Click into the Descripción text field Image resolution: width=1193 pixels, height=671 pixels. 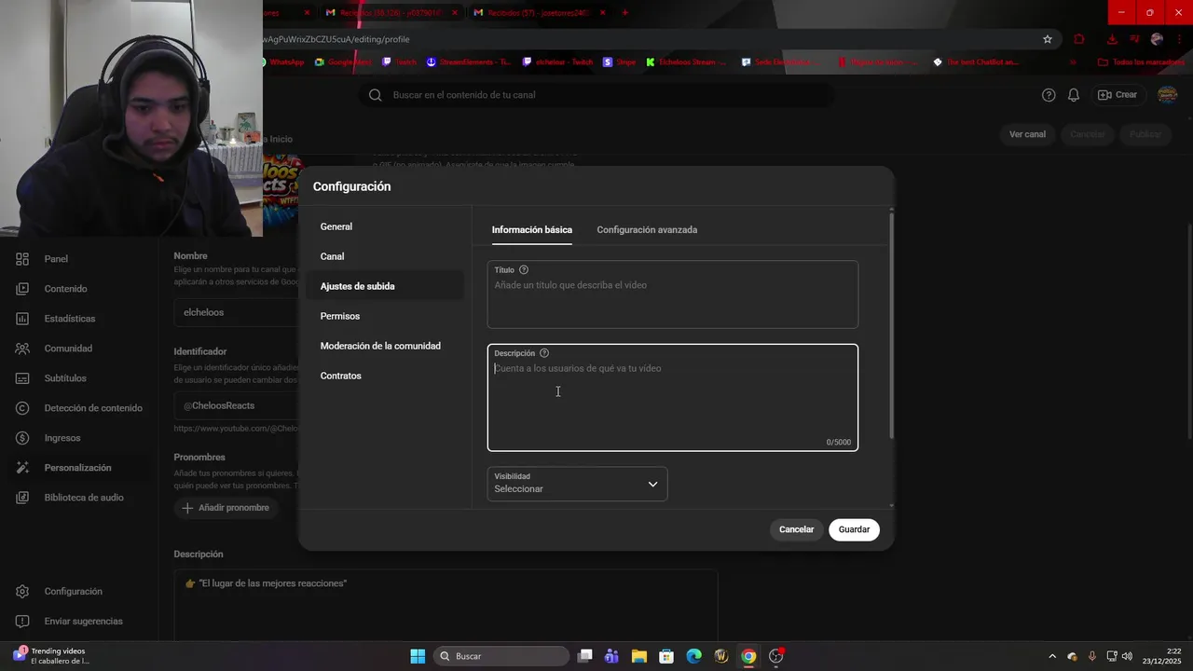point(673,398)
